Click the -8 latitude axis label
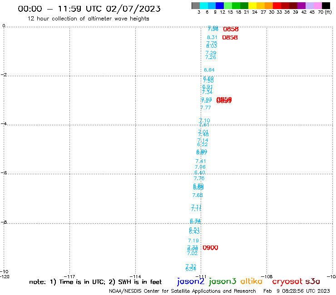This screenshot has width=336, height=295. [x=4, y=222]
